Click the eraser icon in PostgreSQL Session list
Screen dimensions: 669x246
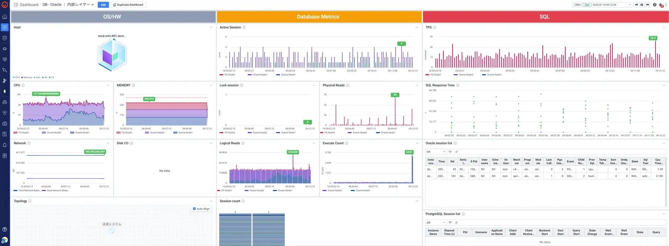point(456,223)
